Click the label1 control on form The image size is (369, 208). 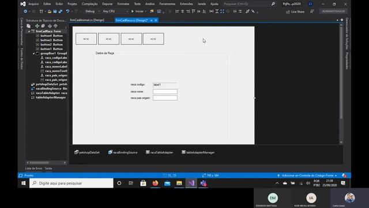coord(165,85)
